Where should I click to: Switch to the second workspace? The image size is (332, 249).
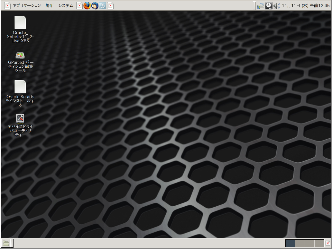(x=300, y=243)
